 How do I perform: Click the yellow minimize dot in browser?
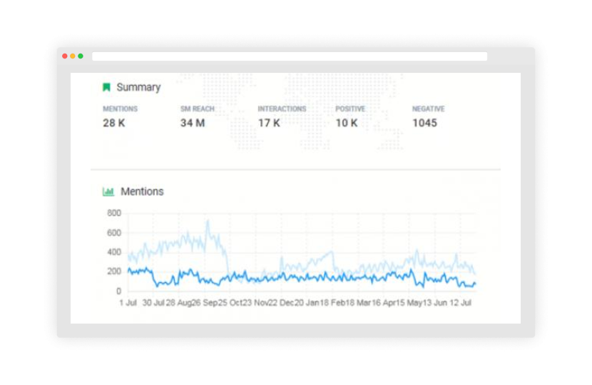tap(73, 56)
